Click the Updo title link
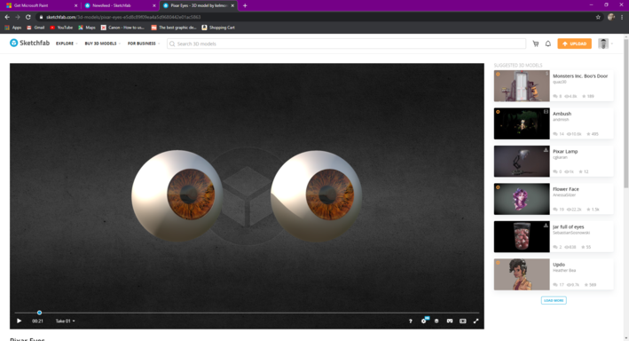 pyautogui.click(x=559, y=265)
